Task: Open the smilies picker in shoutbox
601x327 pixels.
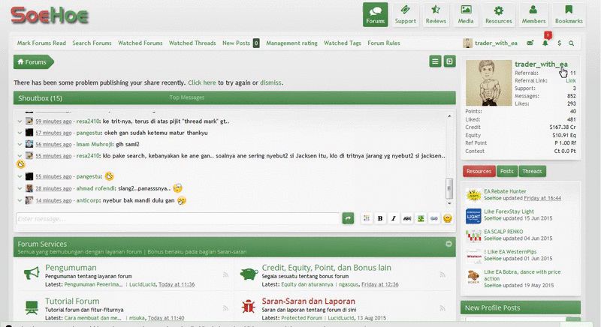Action: coord(447,218)
